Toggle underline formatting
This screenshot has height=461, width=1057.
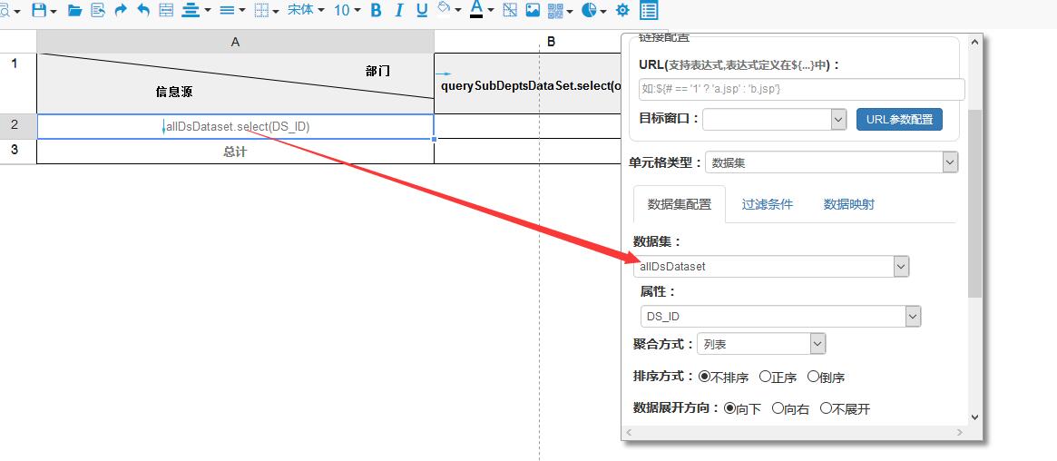[421, 10]
